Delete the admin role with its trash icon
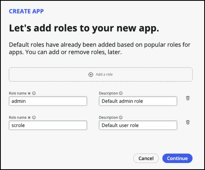 pyautogui.click(x=188, y=98)
